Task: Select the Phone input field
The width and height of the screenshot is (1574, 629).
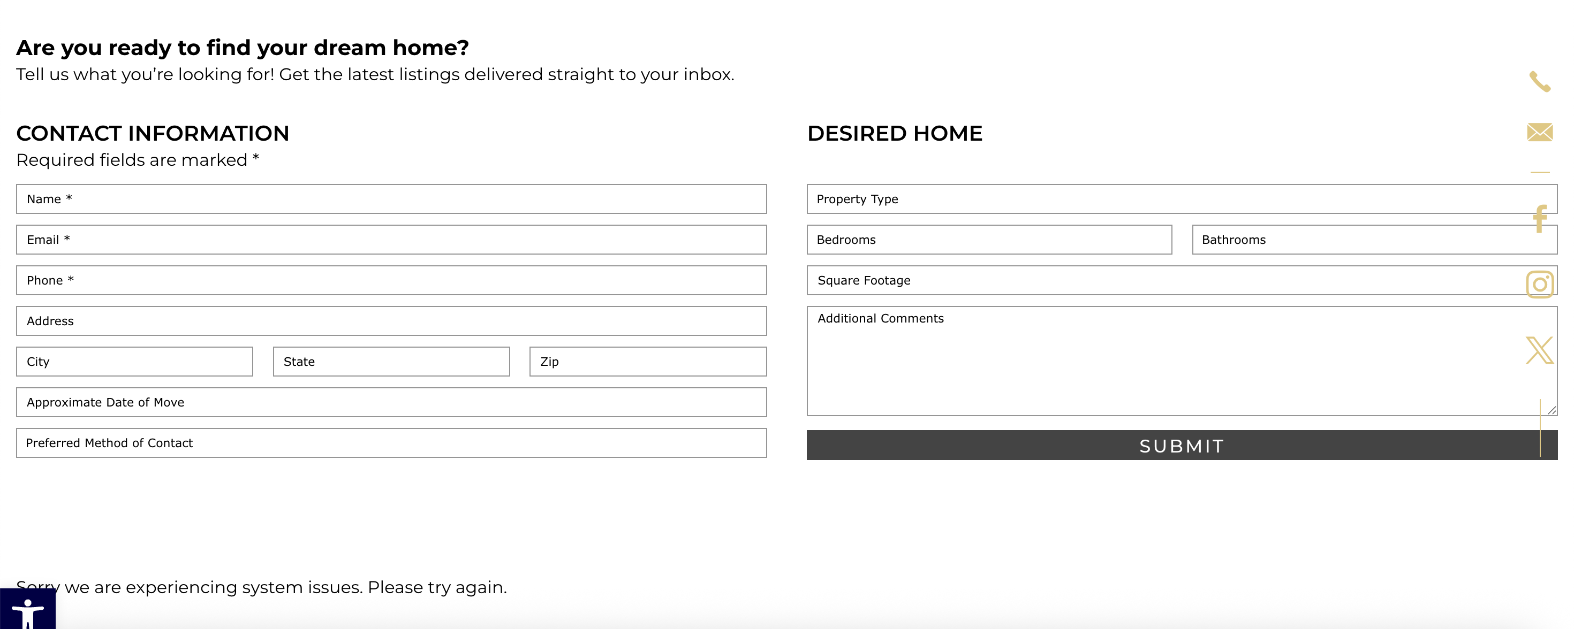Action: [391, 280]
